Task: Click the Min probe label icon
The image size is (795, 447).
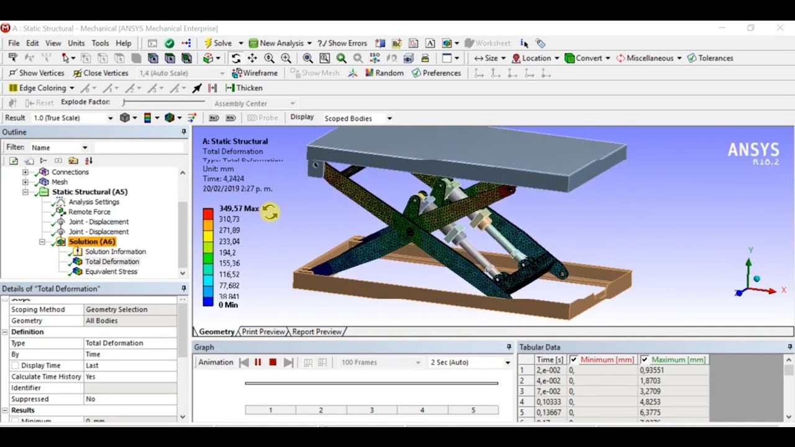Action: coord(230,118)
